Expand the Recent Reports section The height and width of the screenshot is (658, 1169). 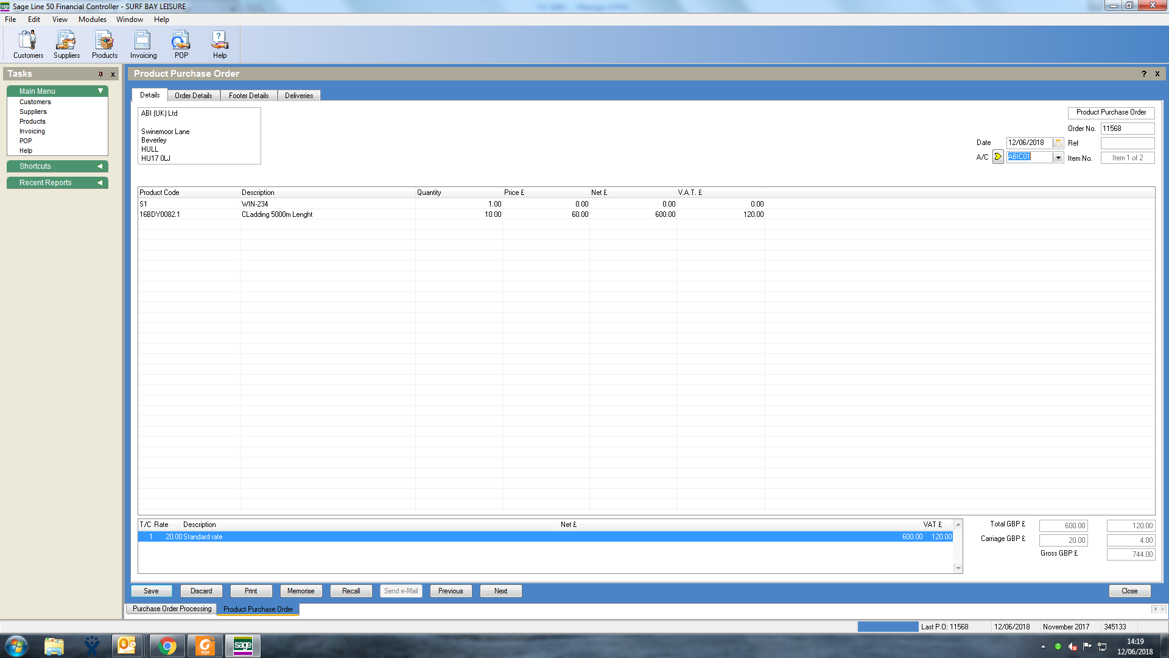pos(100,183)
